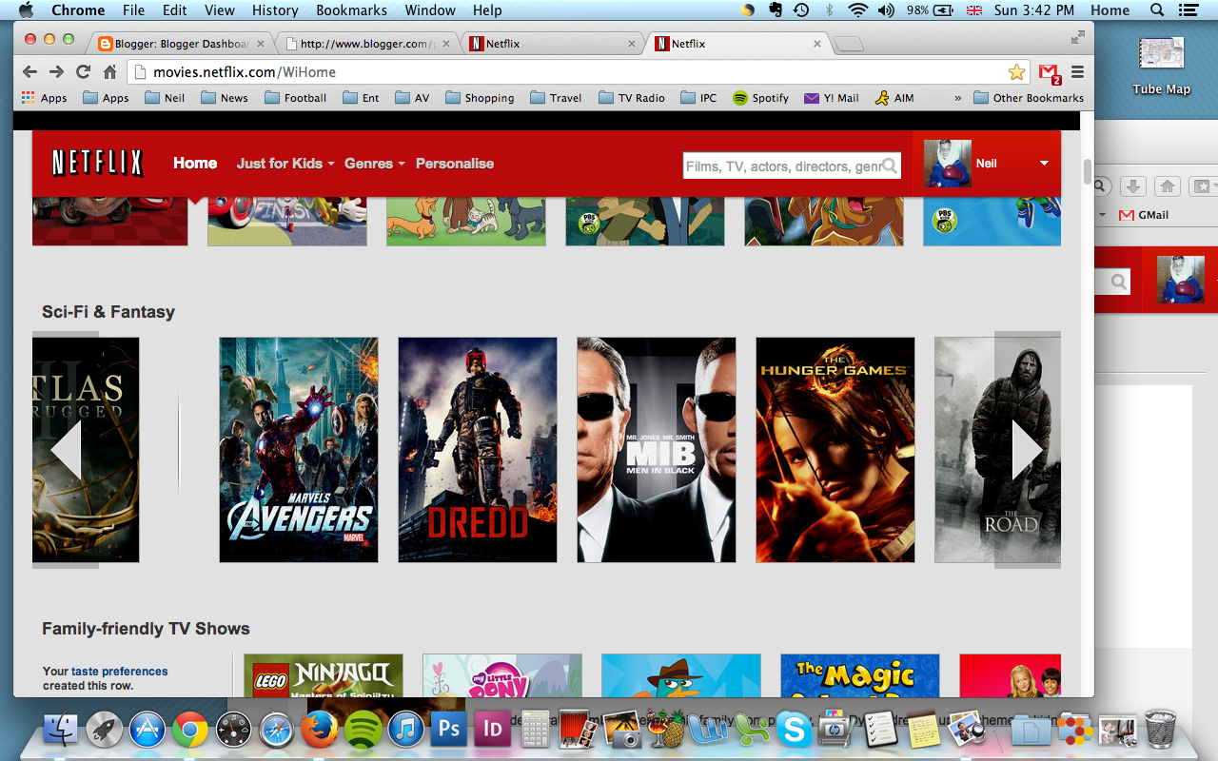1218x761 pixels.
Task: Open the Chrome File menu
Action: [x=133, y=10]
